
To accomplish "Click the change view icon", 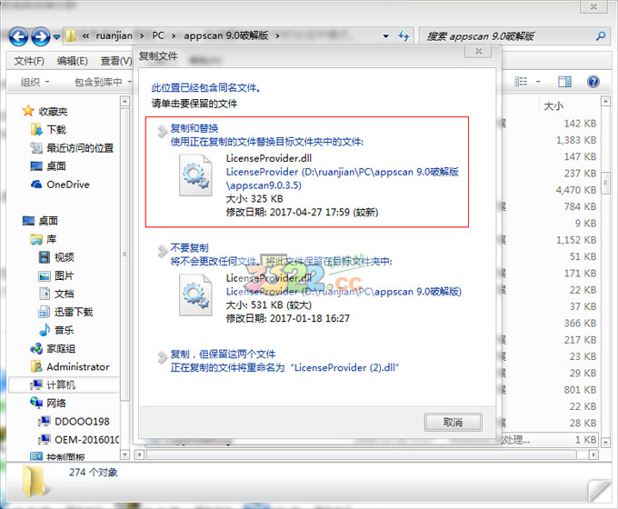I will point(521,82).
